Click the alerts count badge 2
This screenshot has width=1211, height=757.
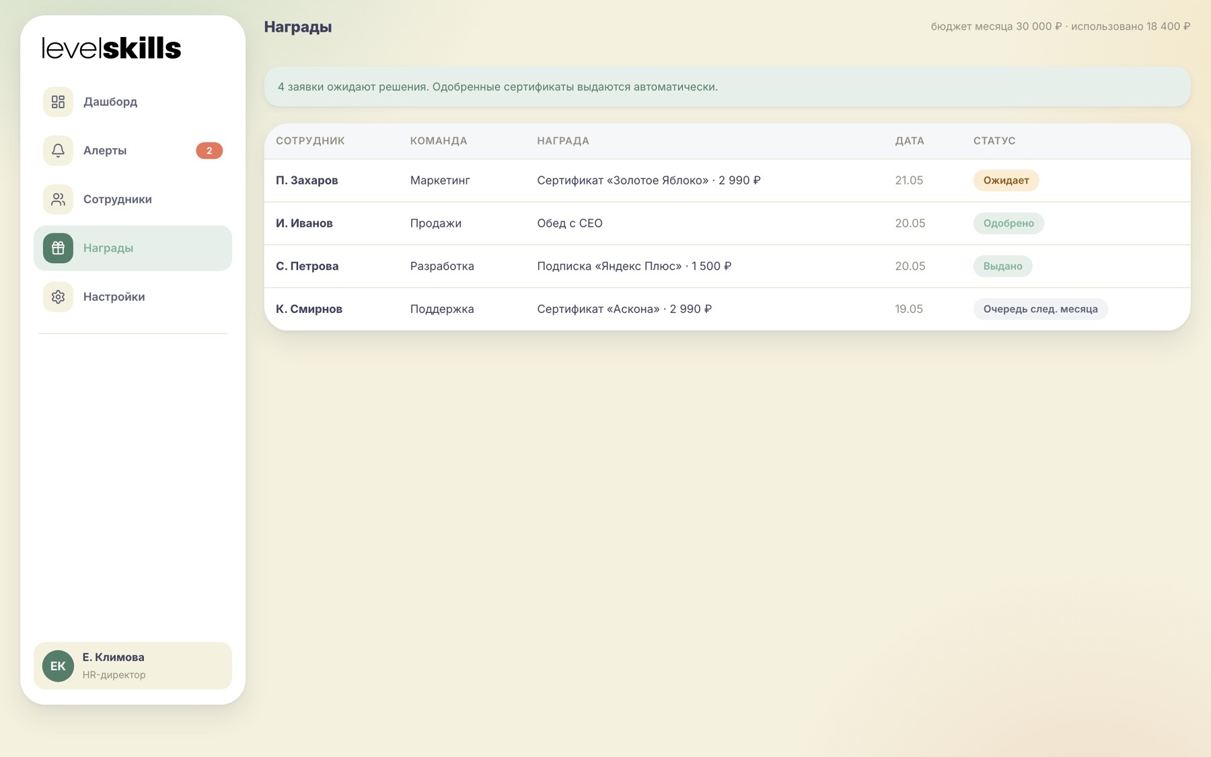click(x=209, y=151)
